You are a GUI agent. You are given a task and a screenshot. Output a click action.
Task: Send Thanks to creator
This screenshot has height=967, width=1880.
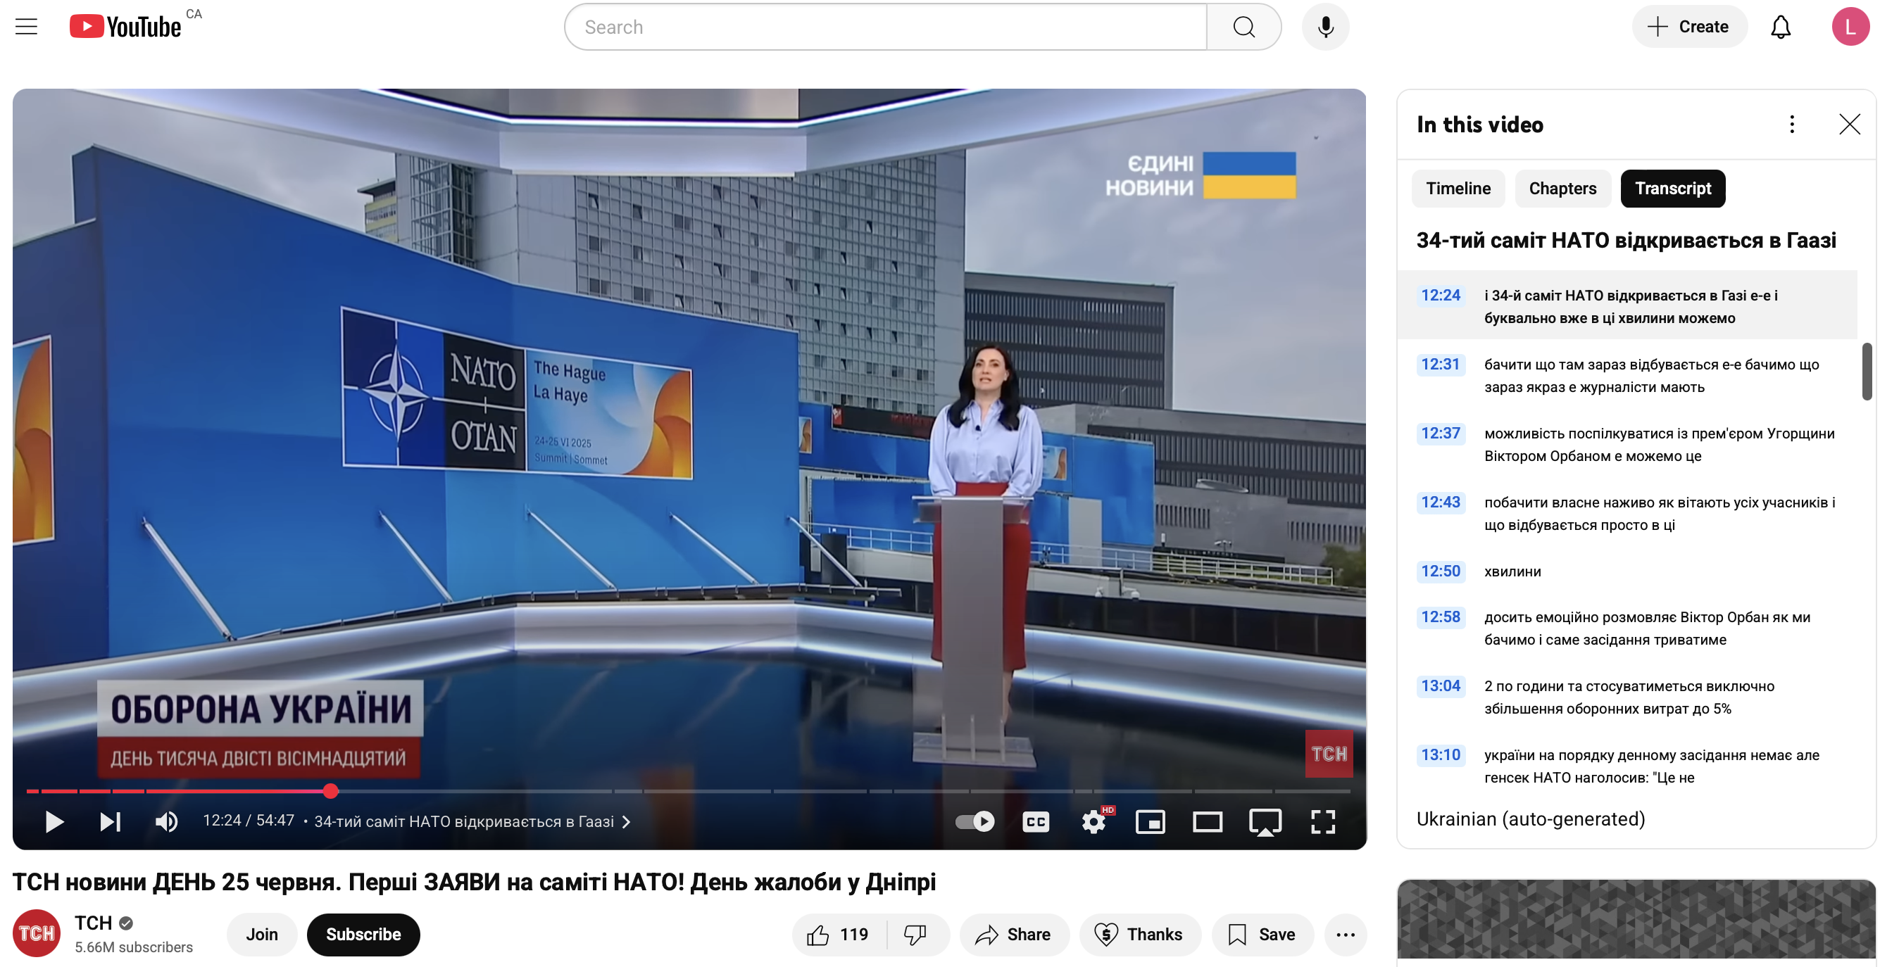(x=1139, y=934)
